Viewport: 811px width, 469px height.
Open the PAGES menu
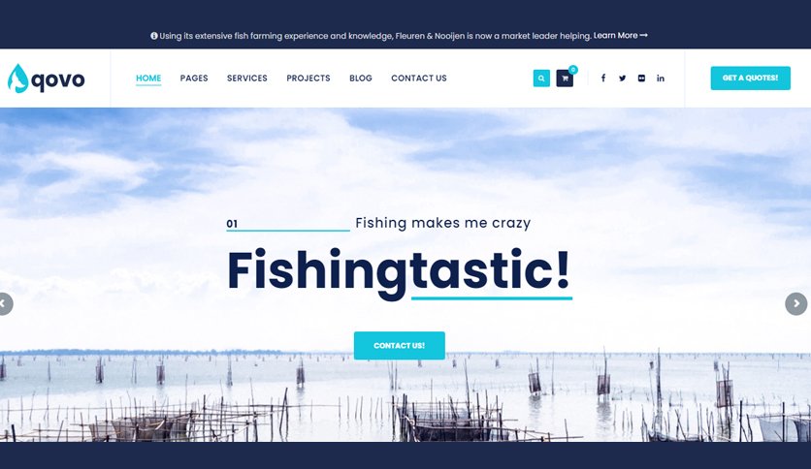[x=194, y=78]
